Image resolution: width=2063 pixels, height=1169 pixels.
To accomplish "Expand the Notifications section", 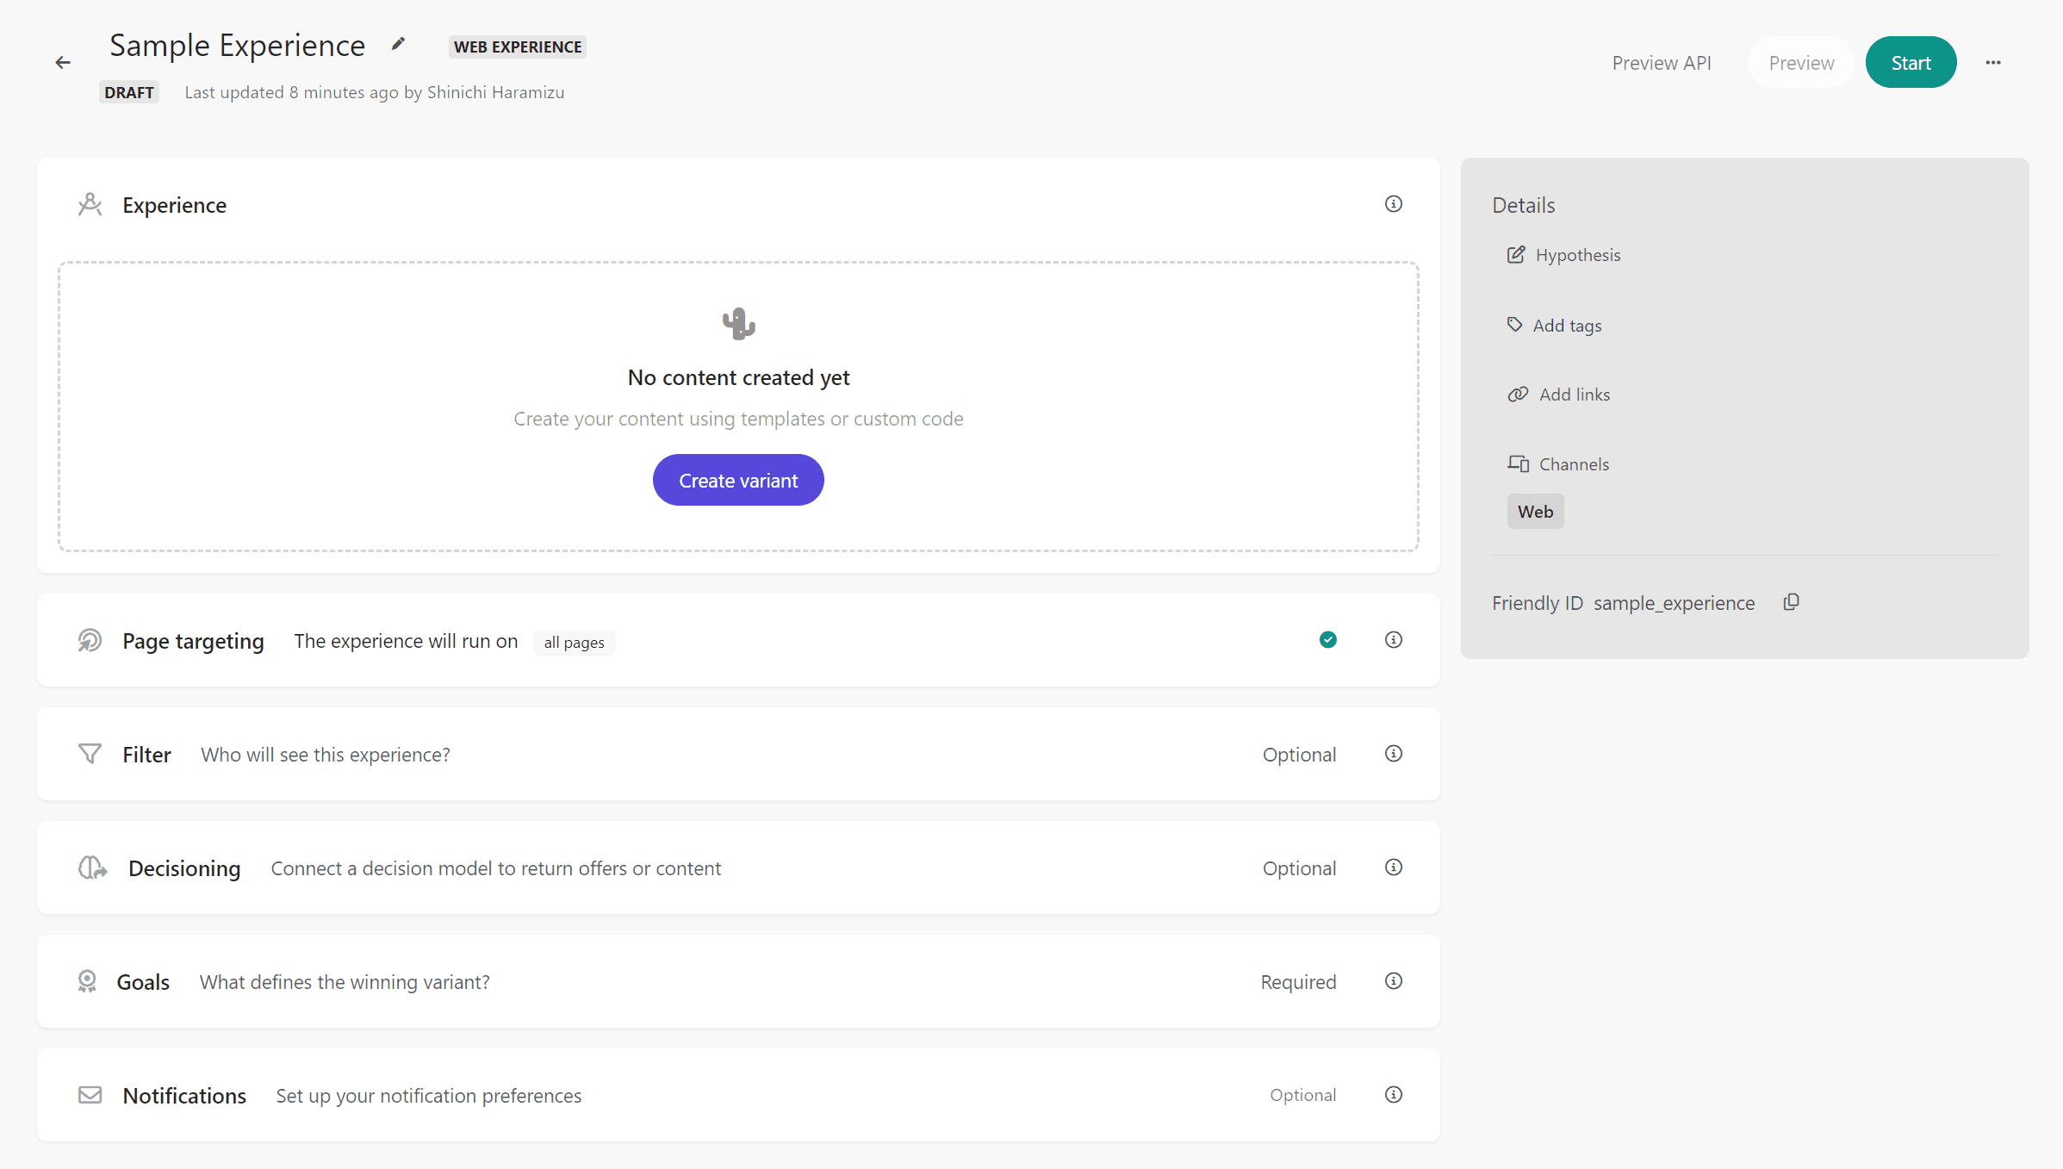I will pos(738,1095).
